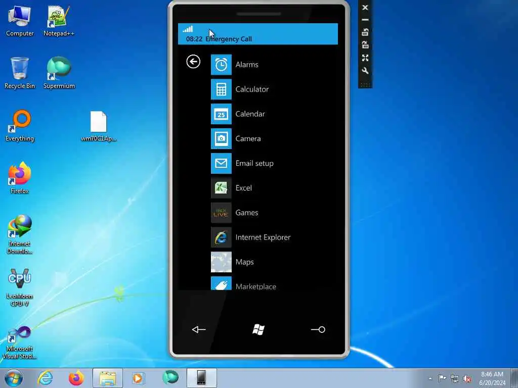Show hidden tray icons arrow
This screenshot has width=518, height=388.
point(430,378)
